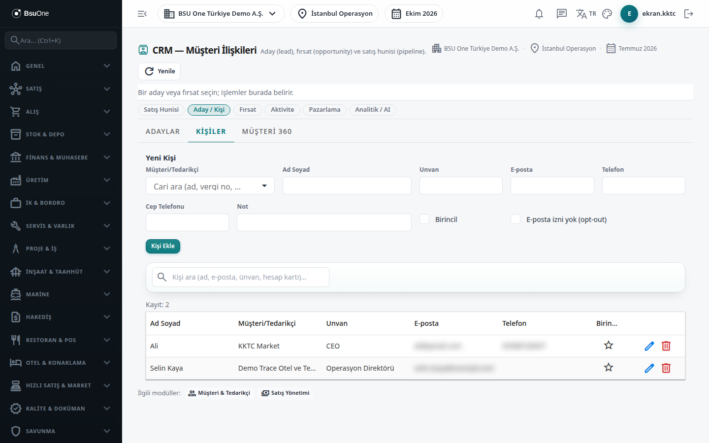
Task: Open the Müşteri & Tedarikçi related module link
Action: [x=219, y=393]
